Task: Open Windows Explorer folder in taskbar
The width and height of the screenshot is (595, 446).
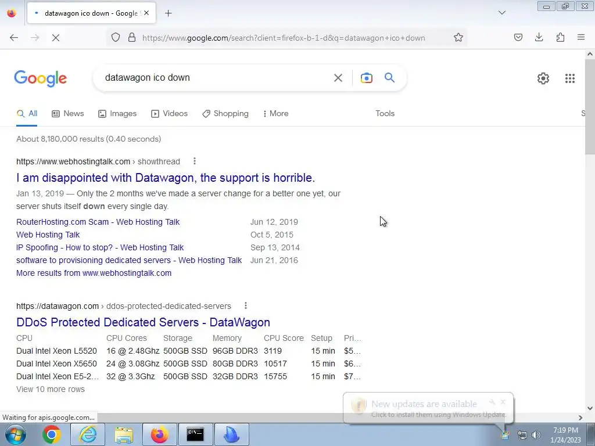Action: pos(124,434)
